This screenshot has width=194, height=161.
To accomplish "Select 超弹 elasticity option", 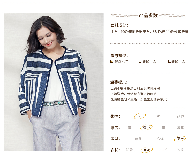I will tap(180, 116).
